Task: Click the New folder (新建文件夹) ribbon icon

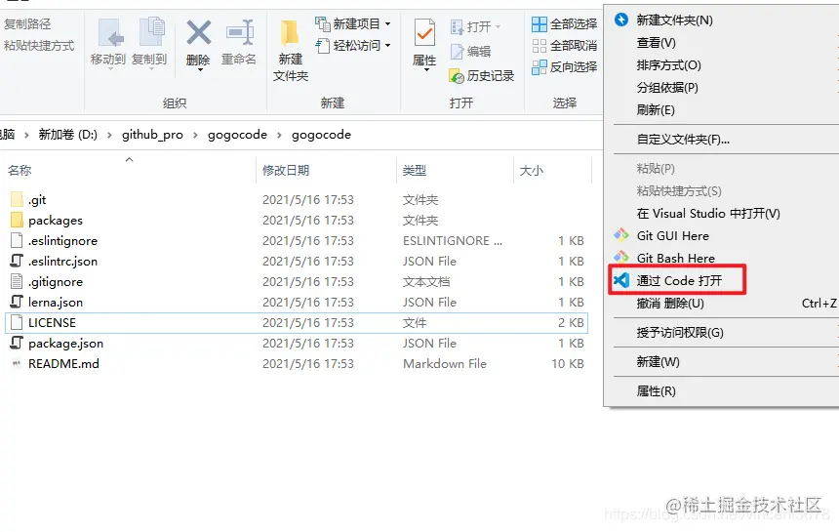Action: (x=290, y=32)
